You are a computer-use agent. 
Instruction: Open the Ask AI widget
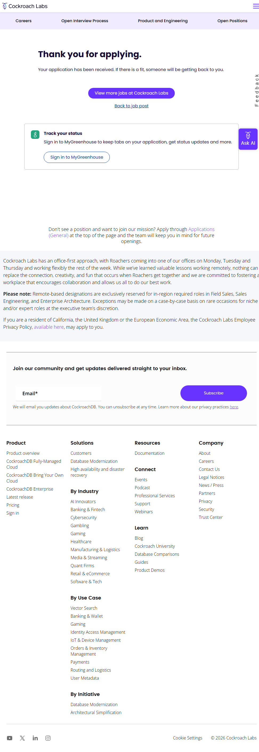click(x=248, y=139)
